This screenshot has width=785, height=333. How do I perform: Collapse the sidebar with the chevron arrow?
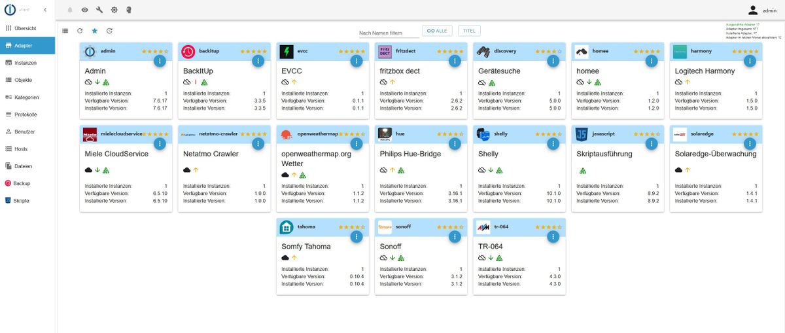[x=45, y=10]
